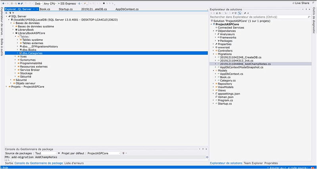This screenshot has height=169, width=317.
Task: Click the browser refresh icon after IIS Express
Action: [79, 4]
